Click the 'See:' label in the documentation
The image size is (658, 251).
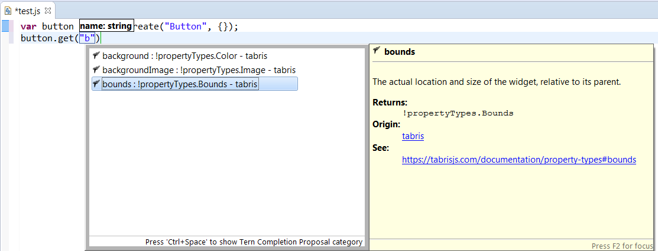381,148
